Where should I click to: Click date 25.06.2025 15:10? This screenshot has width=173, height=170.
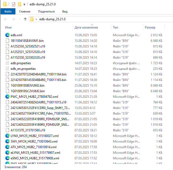point(86,86)
